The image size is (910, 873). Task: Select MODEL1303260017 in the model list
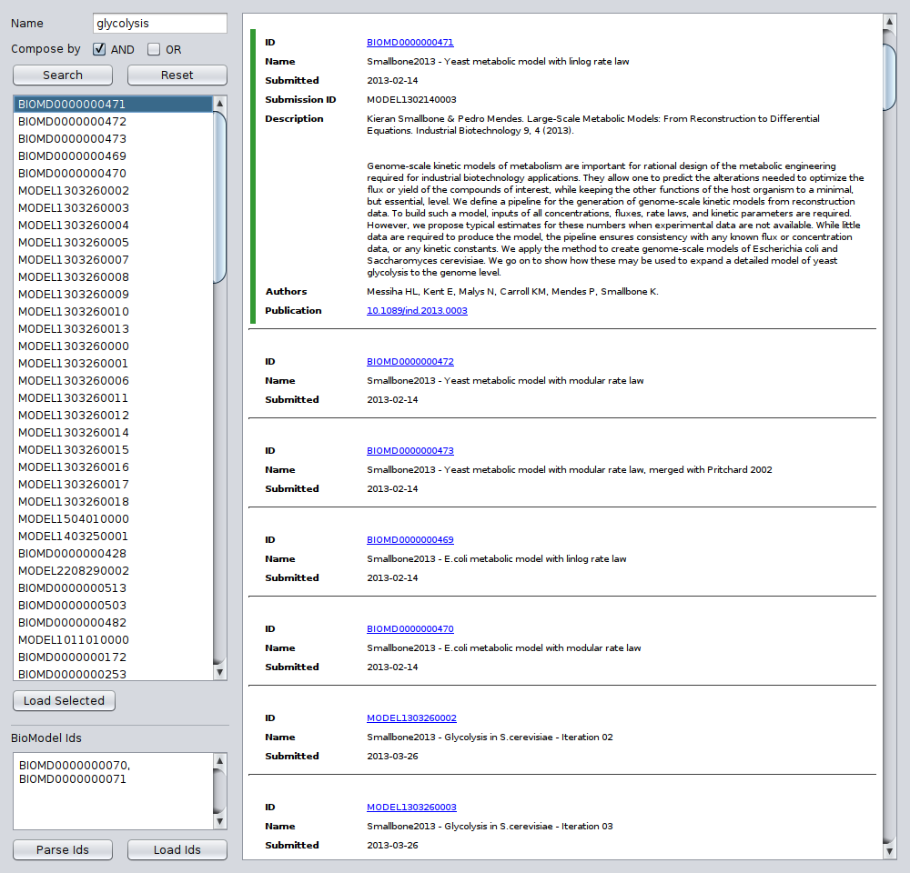pyautogui.click(x=113, y=485)
